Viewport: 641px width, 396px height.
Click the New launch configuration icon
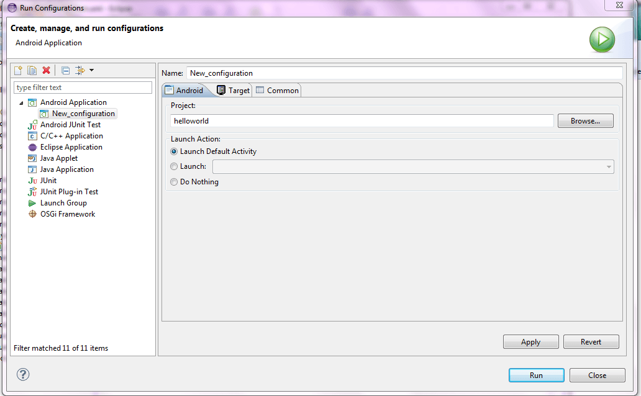click(18, 70)
